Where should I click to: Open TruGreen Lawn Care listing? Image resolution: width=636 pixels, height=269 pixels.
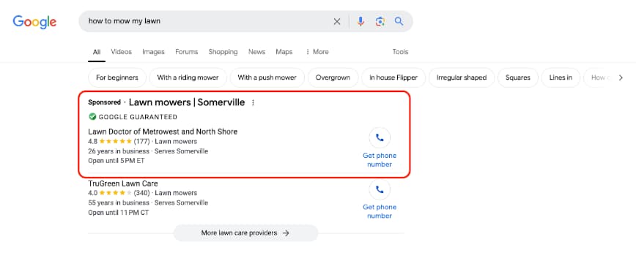click(x=123, y=183)
